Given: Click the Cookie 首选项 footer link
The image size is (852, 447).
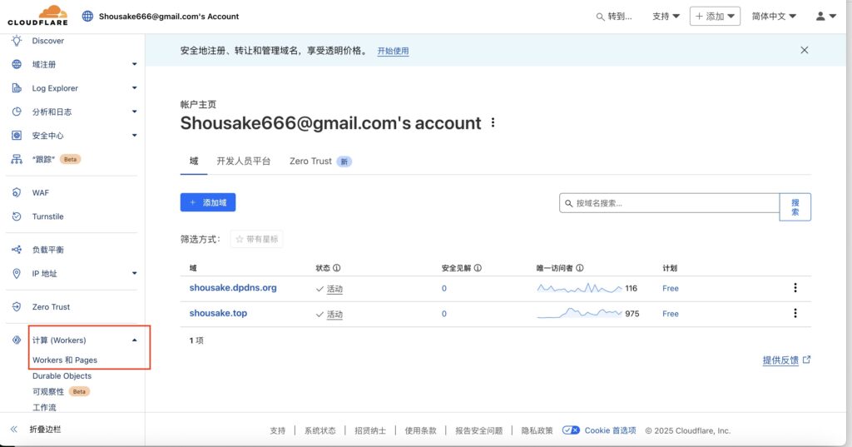Looking at the screenshot, I should [x=610, y=430].
